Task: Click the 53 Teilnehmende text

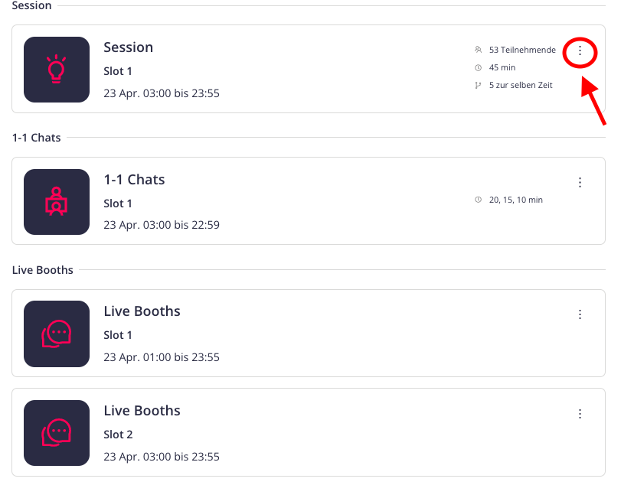Action: [x=522, y=50]
